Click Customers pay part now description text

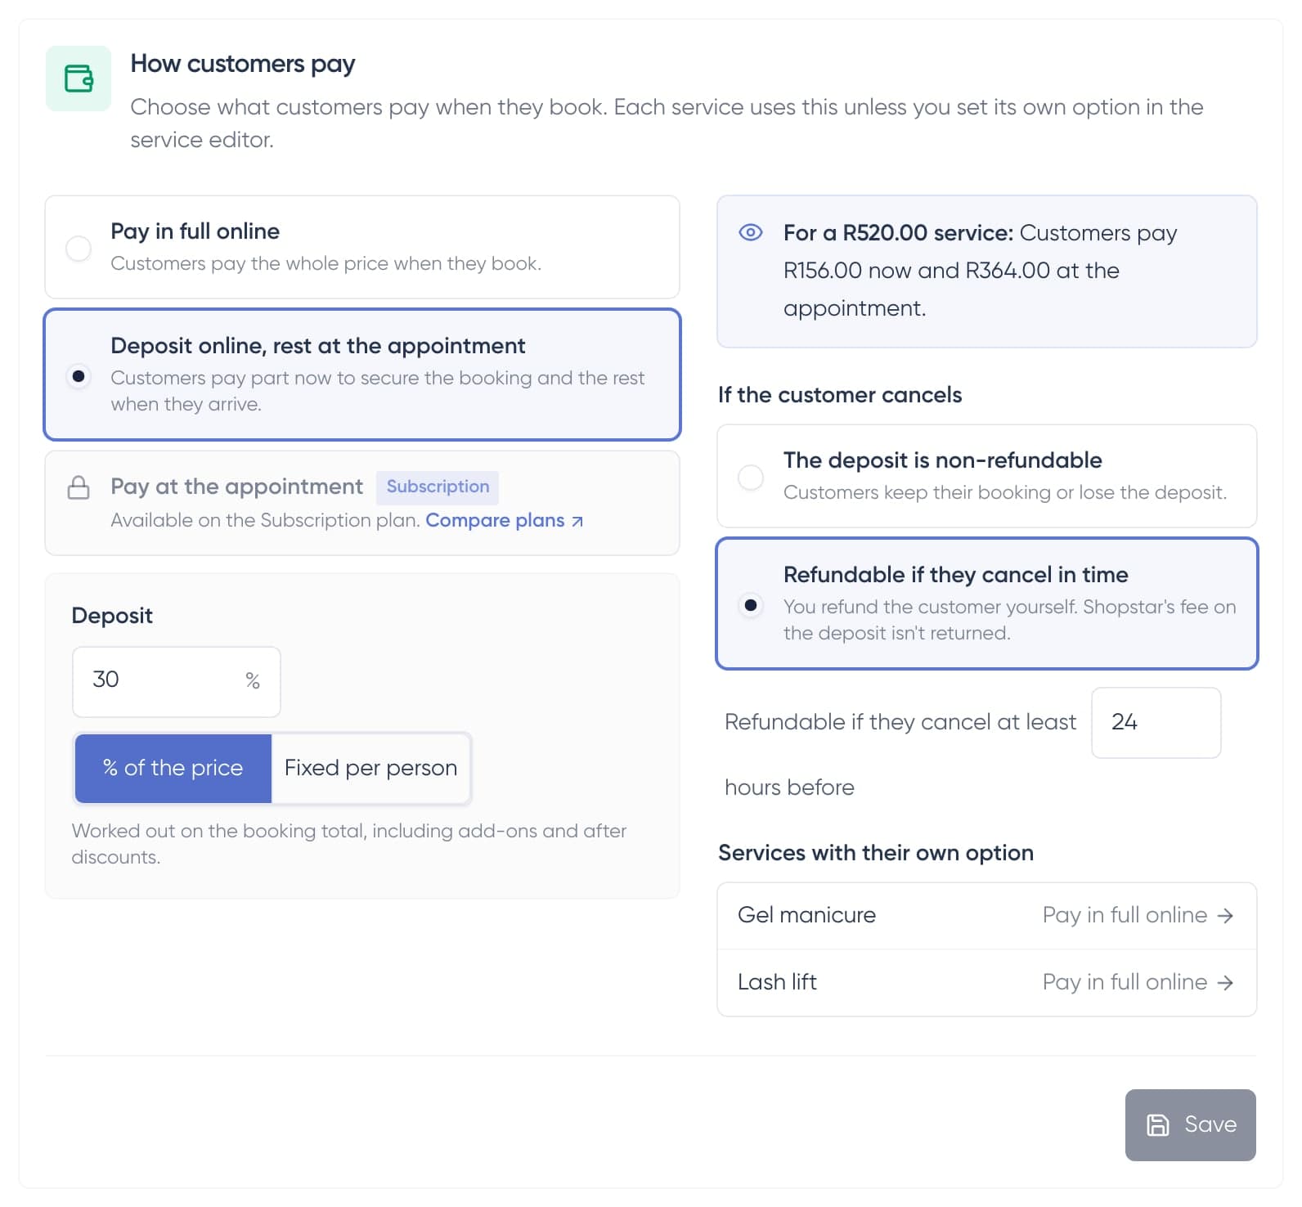tap(378, 391)
